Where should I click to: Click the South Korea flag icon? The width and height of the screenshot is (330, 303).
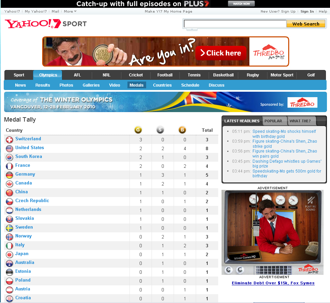click(9, 157)
